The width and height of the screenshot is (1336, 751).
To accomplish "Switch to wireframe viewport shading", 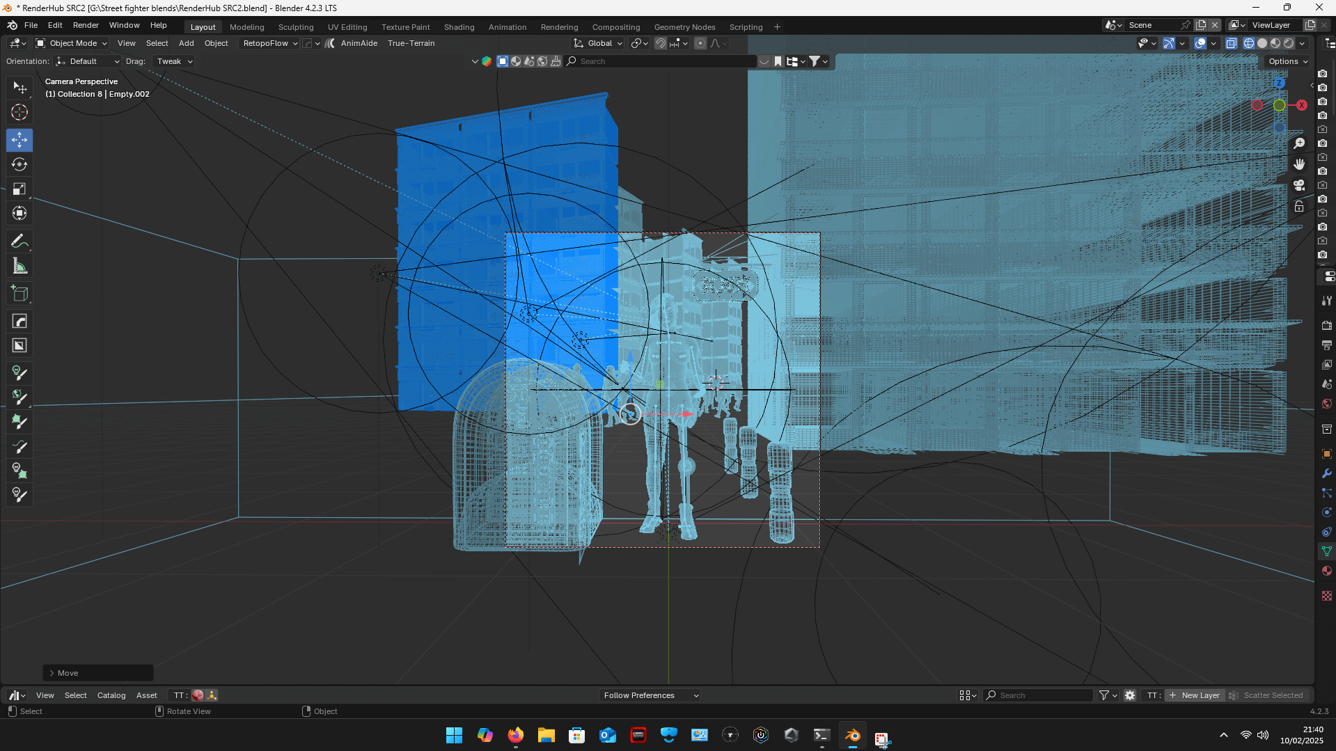I will tap(1249, 43).
